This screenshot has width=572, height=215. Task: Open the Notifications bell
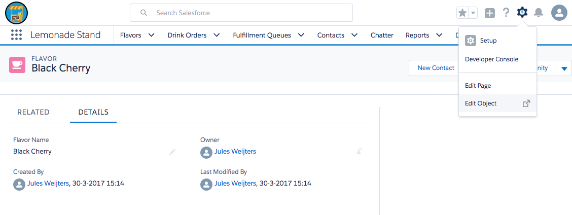point(539,13)
